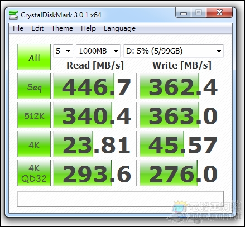Run the 512K benchmark test
Viewport: 245px width, 227px height.
[34, 115]
